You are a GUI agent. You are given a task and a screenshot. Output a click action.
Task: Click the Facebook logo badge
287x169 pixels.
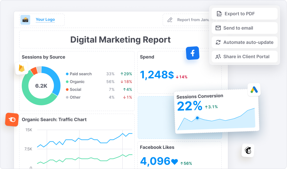point(193,53)
